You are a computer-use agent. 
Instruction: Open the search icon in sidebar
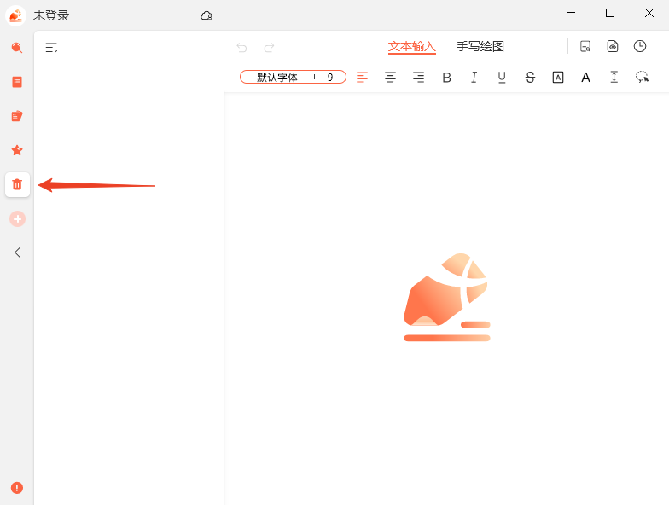coord(17,48)
